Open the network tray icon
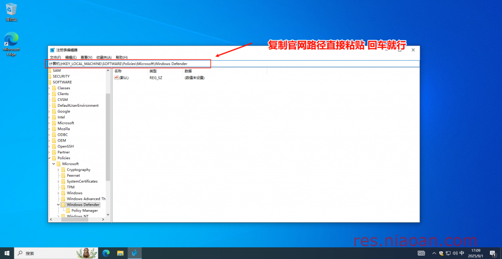This screenshot has width=502, height=259. click(x=448, y=253)
